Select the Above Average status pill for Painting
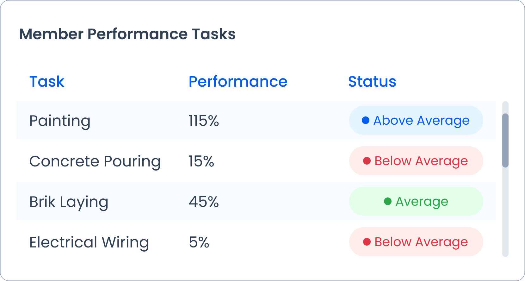This screenshot has height=281, width=525. 416,120
